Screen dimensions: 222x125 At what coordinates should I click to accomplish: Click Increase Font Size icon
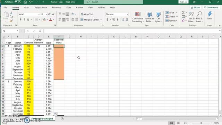point(49,14)
